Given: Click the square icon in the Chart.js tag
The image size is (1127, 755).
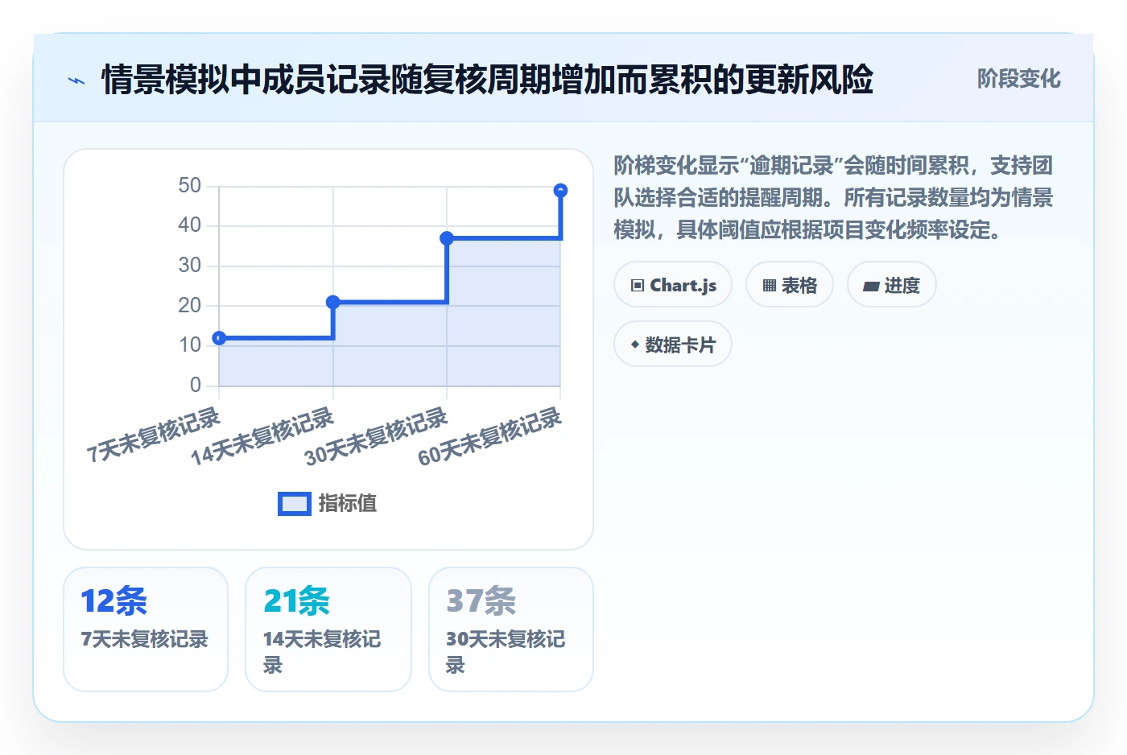Looking at the screenshot, I should pos(638,286).
